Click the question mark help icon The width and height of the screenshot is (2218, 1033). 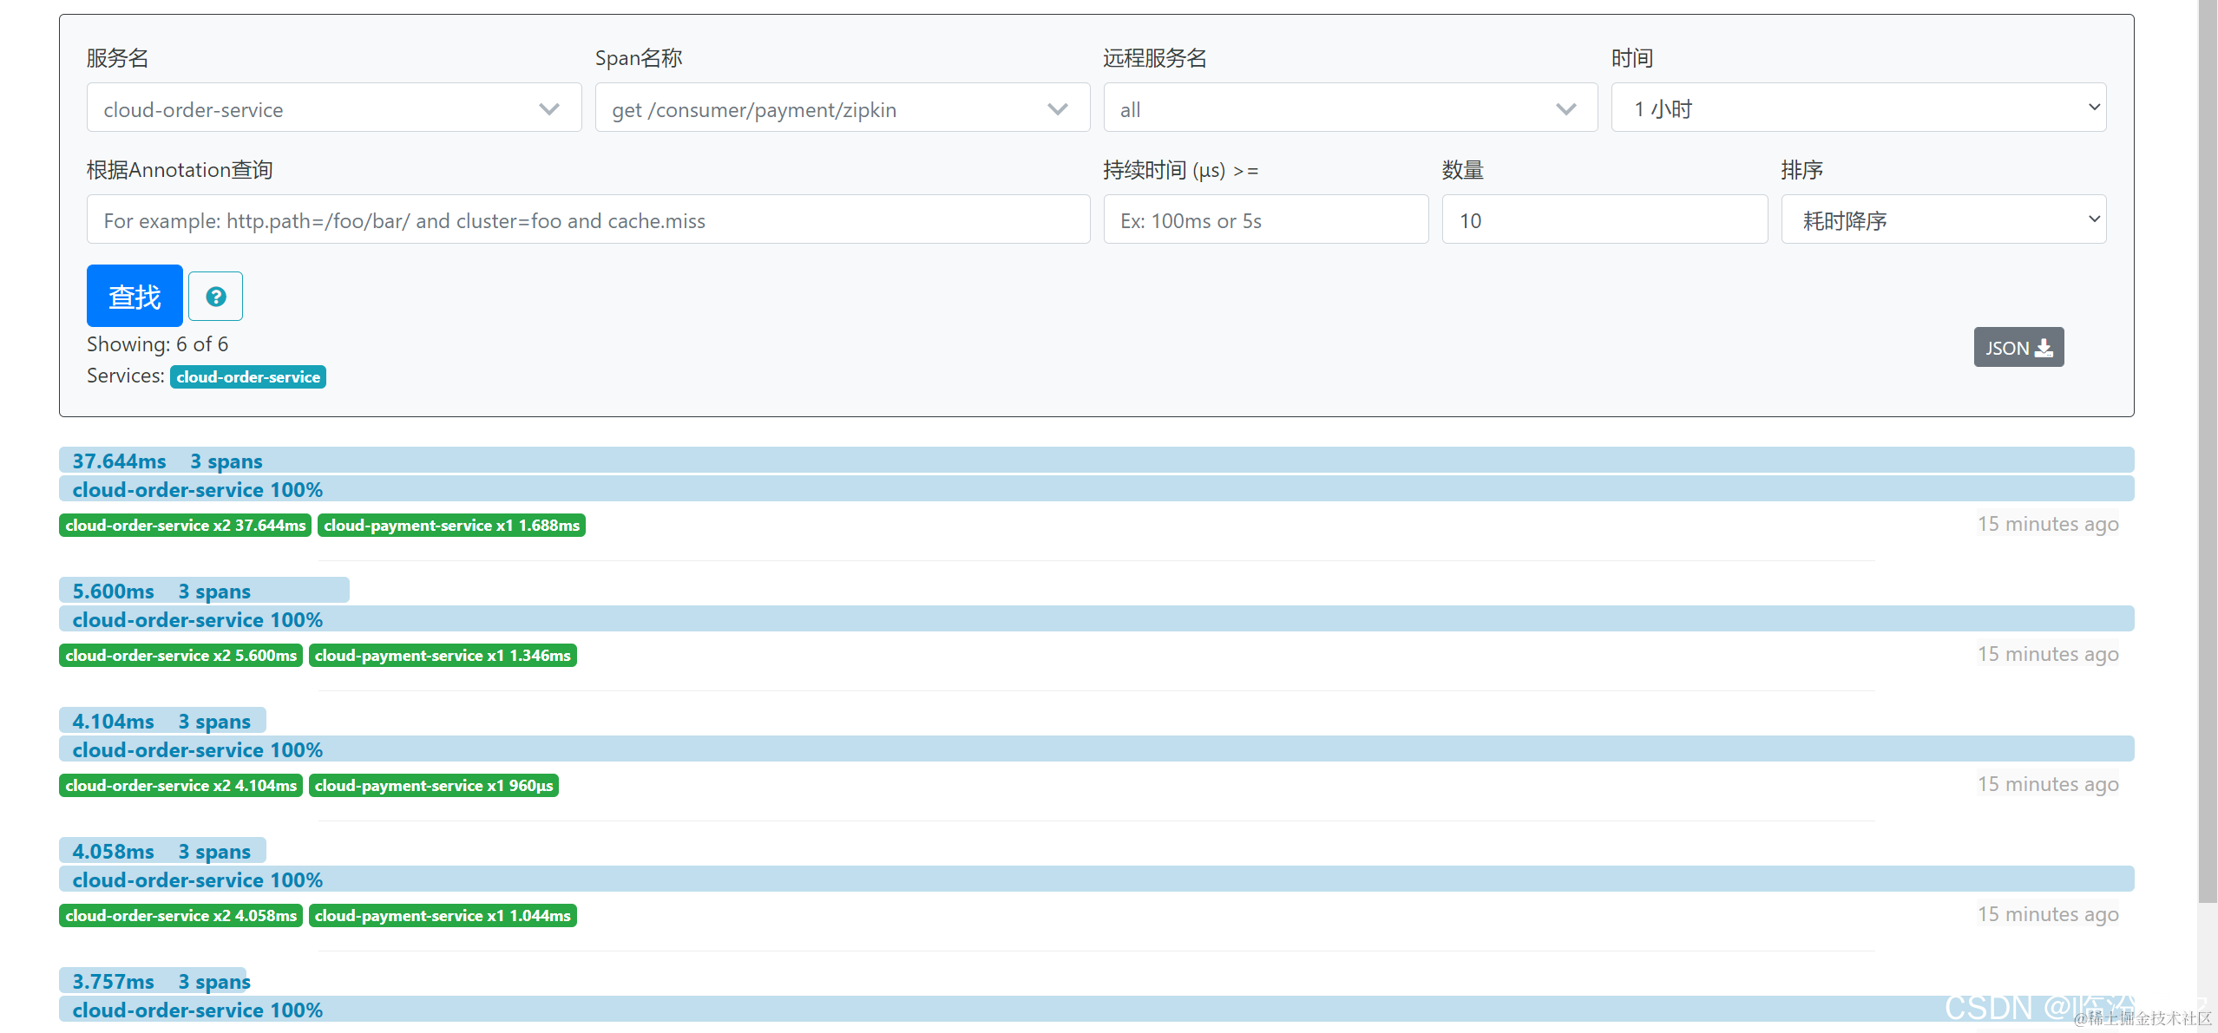click(215, 297)
